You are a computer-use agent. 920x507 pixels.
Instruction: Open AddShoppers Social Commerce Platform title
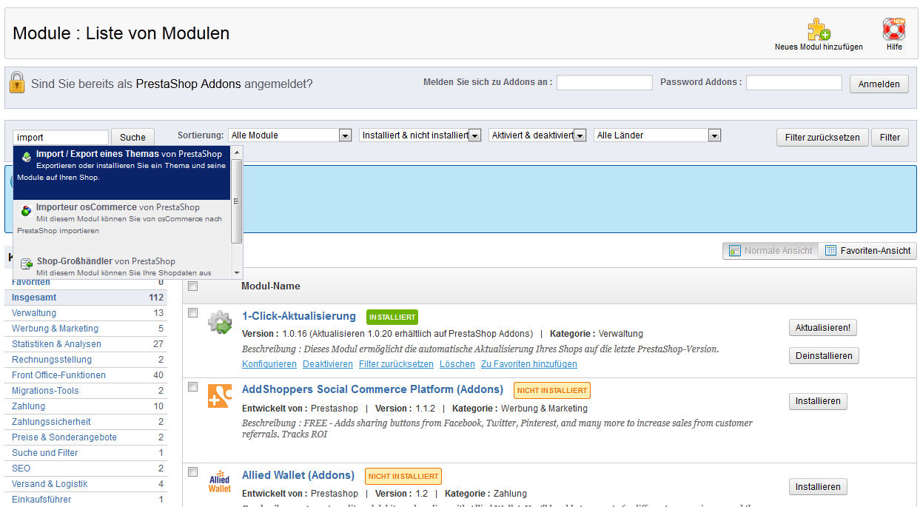[372, 389]
